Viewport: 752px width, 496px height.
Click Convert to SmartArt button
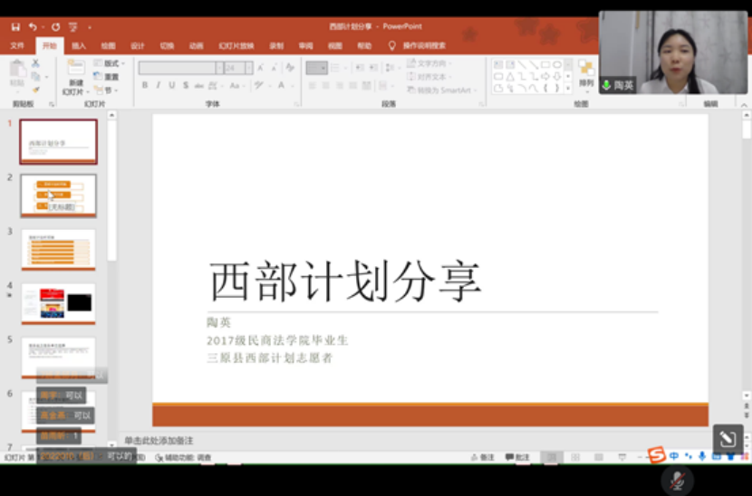click(x=444, y=90)
